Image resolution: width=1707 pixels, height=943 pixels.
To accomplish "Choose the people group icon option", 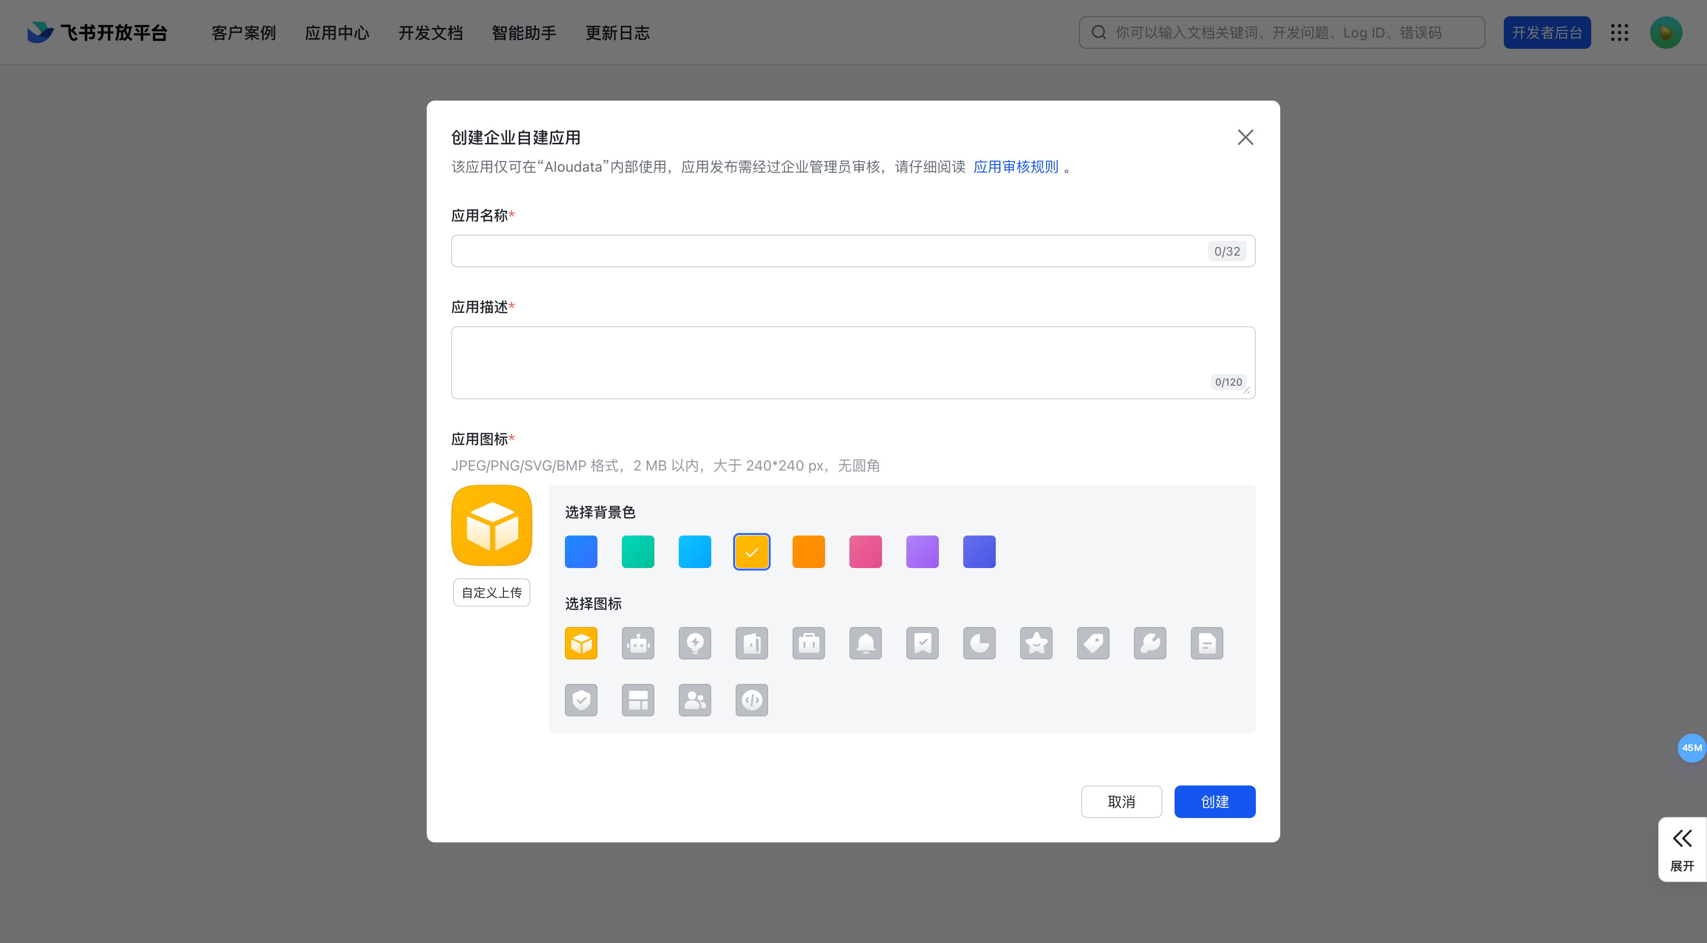I will click(x=695, y=700).
